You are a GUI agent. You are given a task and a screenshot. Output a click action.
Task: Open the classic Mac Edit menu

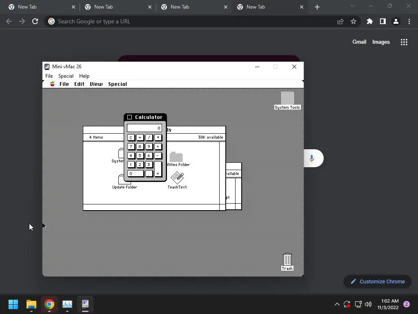[x=79, y=84]
